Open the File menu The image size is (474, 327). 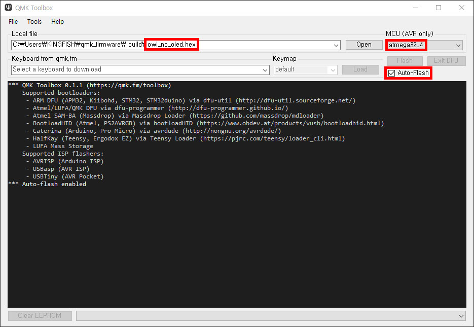pyautogui.click(x=13, y=21)
